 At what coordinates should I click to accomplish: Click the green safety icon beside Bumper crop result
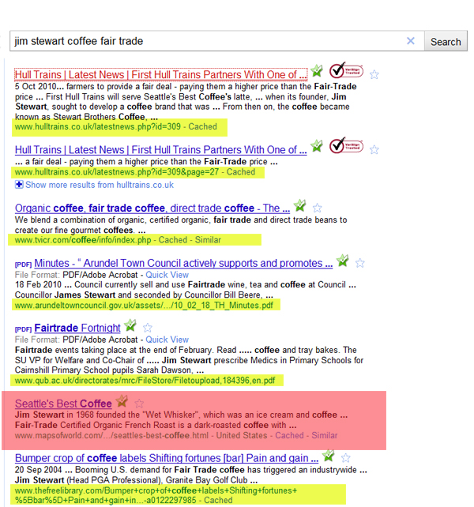point(328,456)
